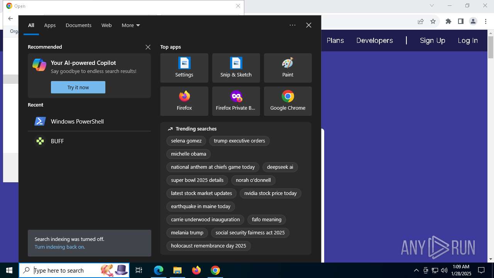The width and height of the screenshot is (494, 278).
Task: Expand the More filter dropdown
Action: 131,25
